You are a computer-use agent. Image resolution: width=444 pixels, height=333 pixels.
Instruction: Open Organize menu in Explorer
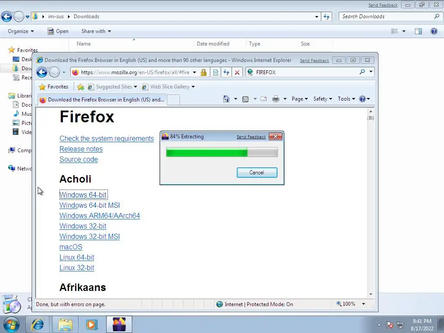(x=21, y=31)
